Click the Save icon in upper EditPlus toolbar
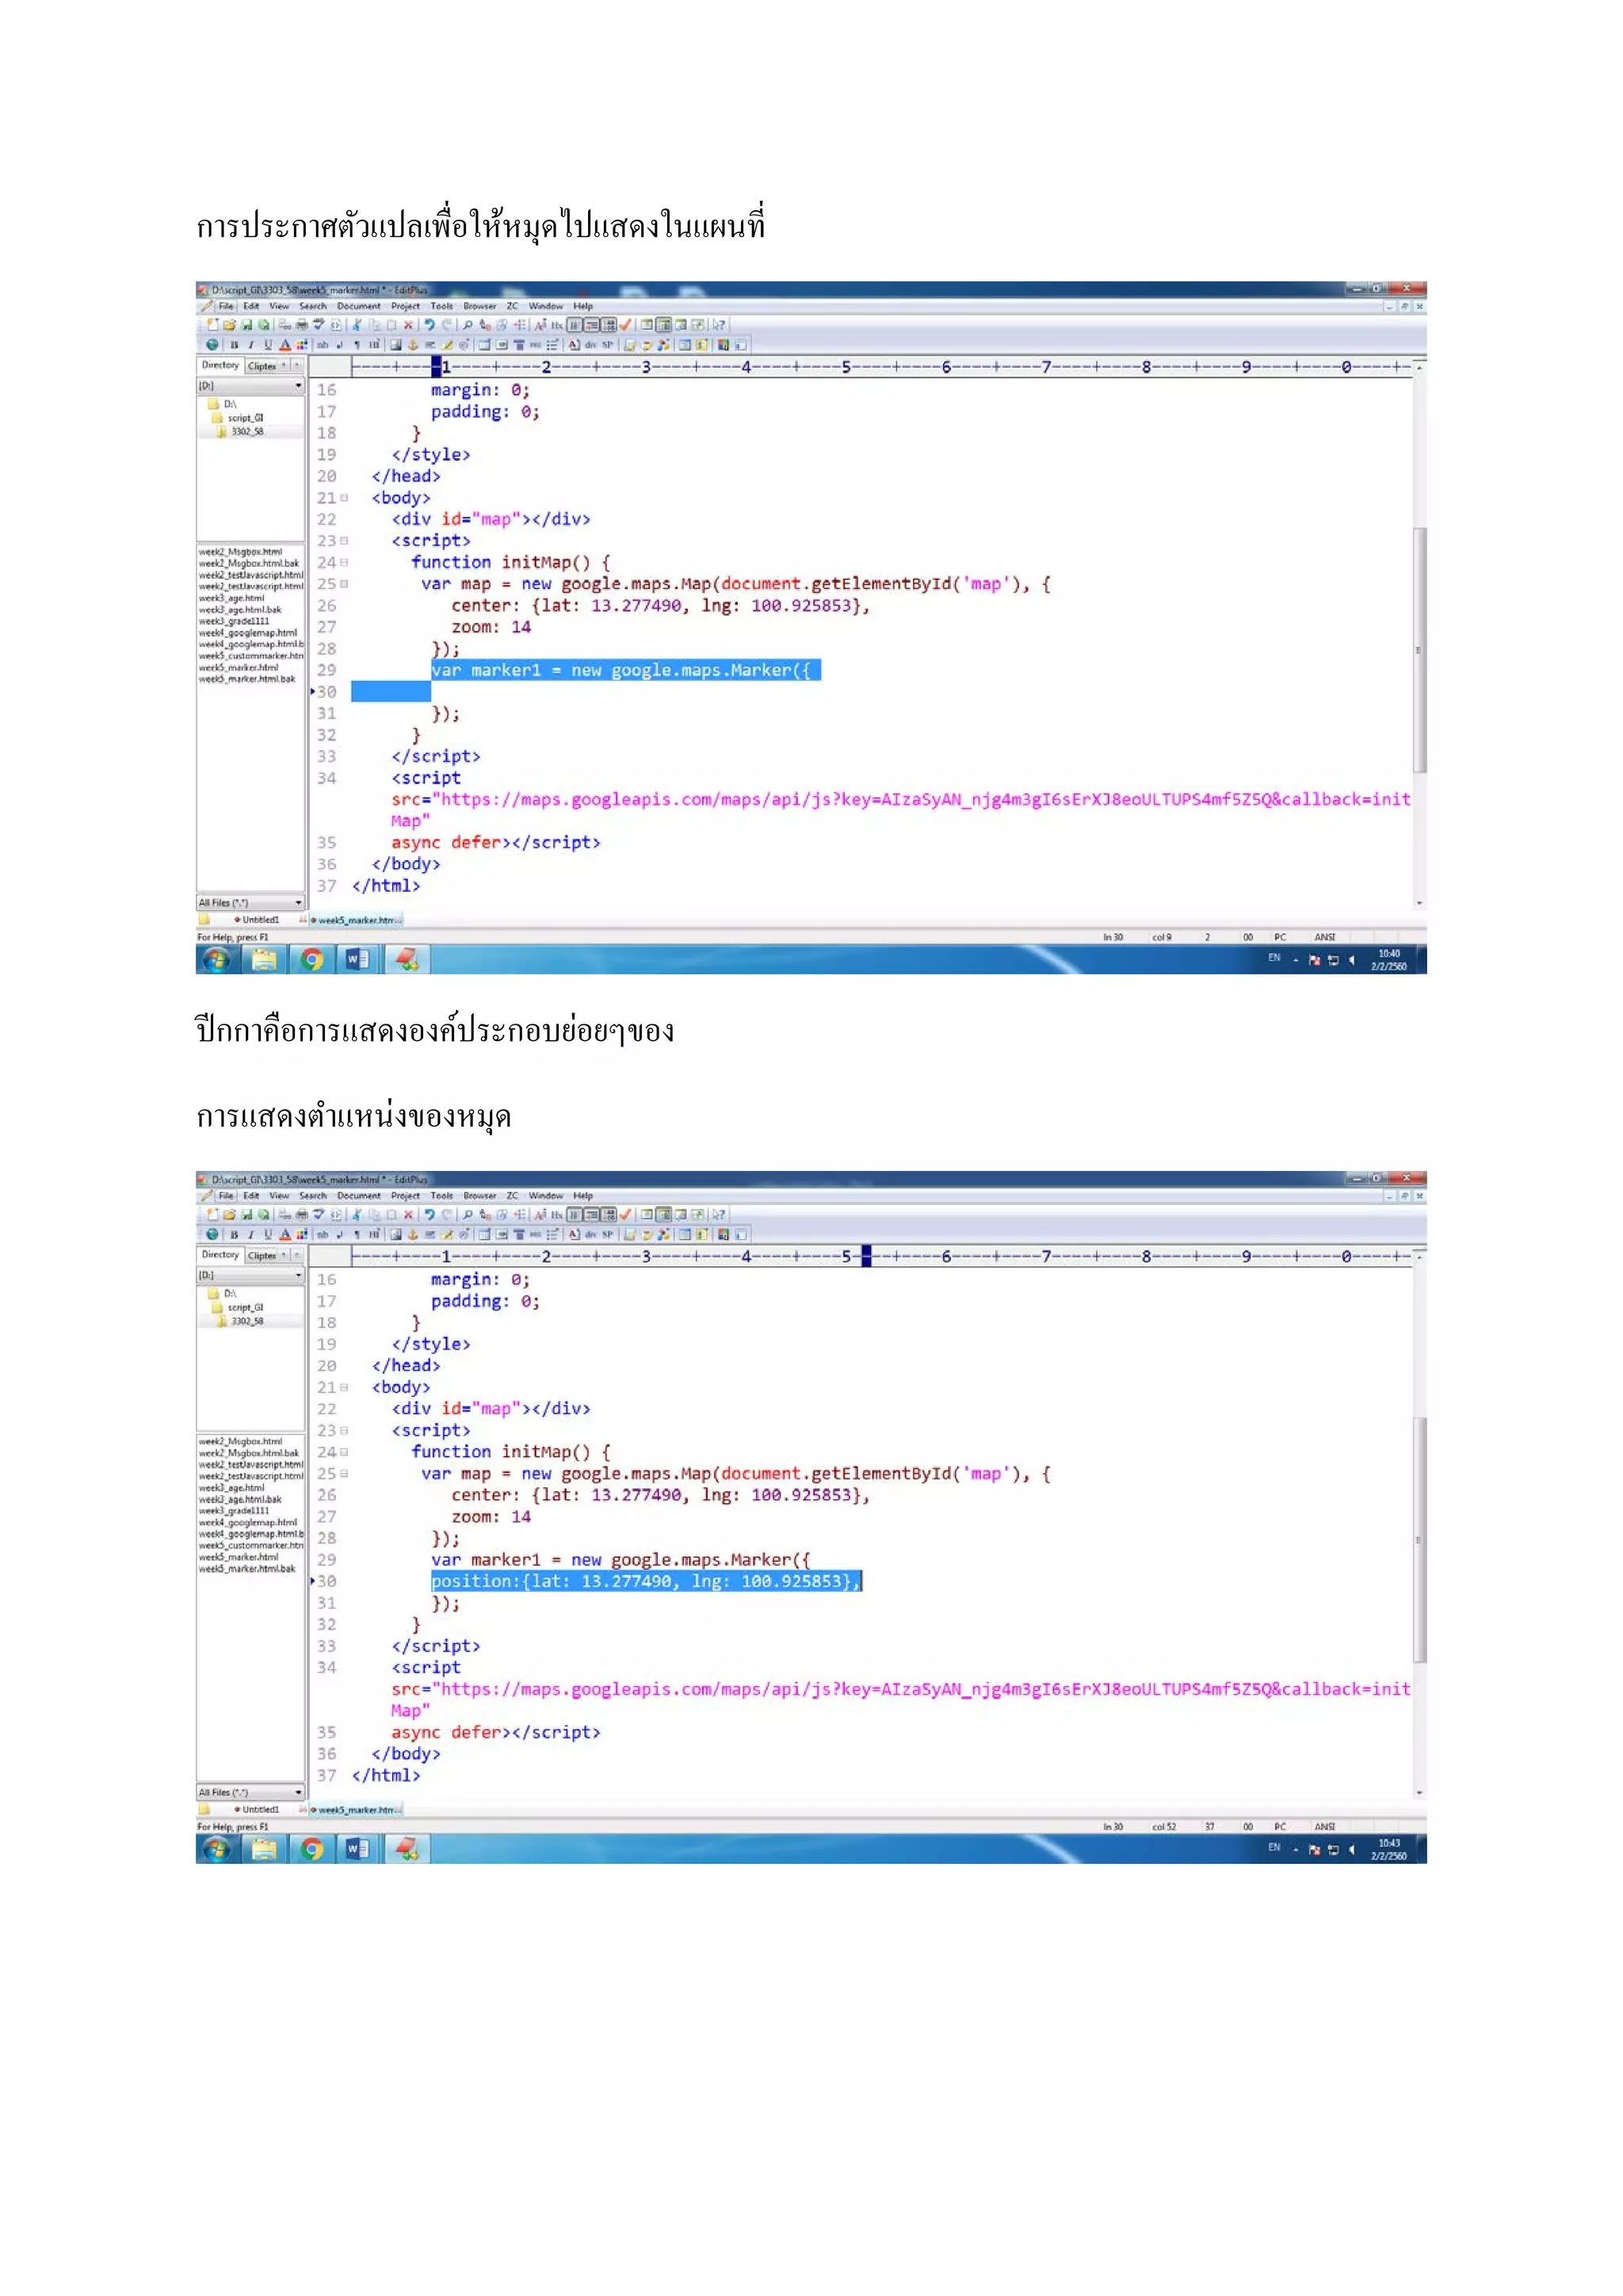The height and width of the screenshot is (2296, 1623). 246,325
